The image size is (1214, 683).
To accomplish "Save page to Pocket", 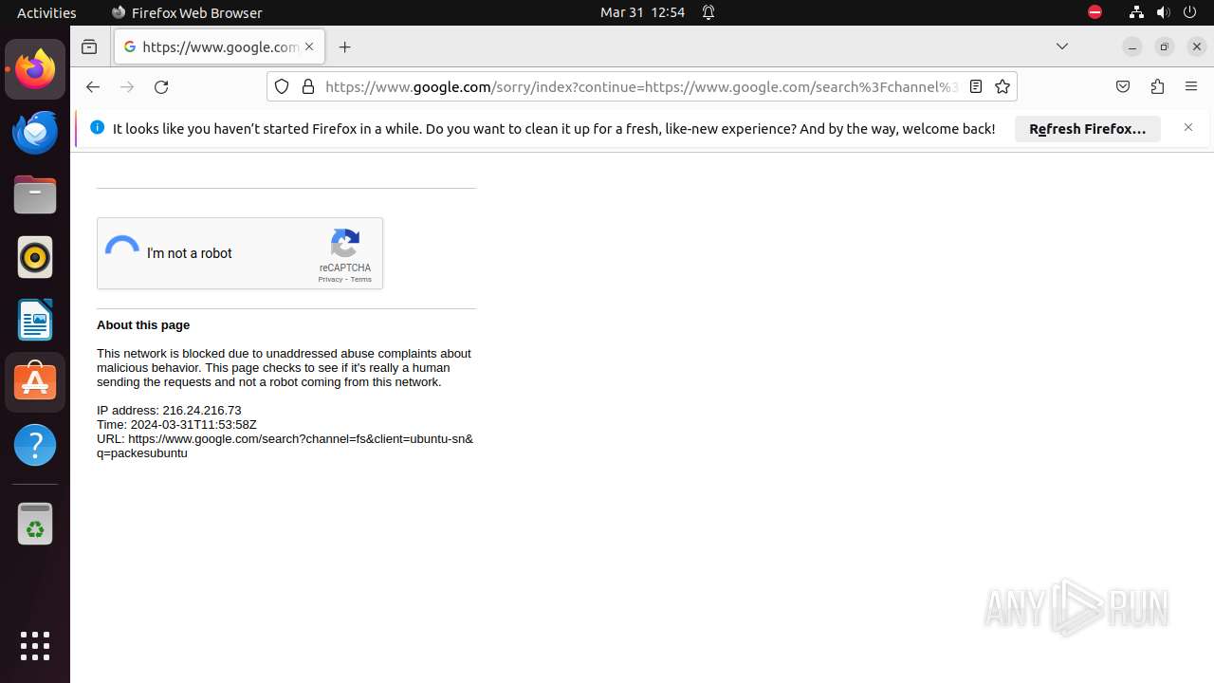I will 1123,86.
